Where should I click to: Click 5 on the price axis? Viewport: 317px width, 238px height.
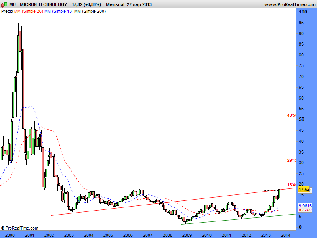300,217
